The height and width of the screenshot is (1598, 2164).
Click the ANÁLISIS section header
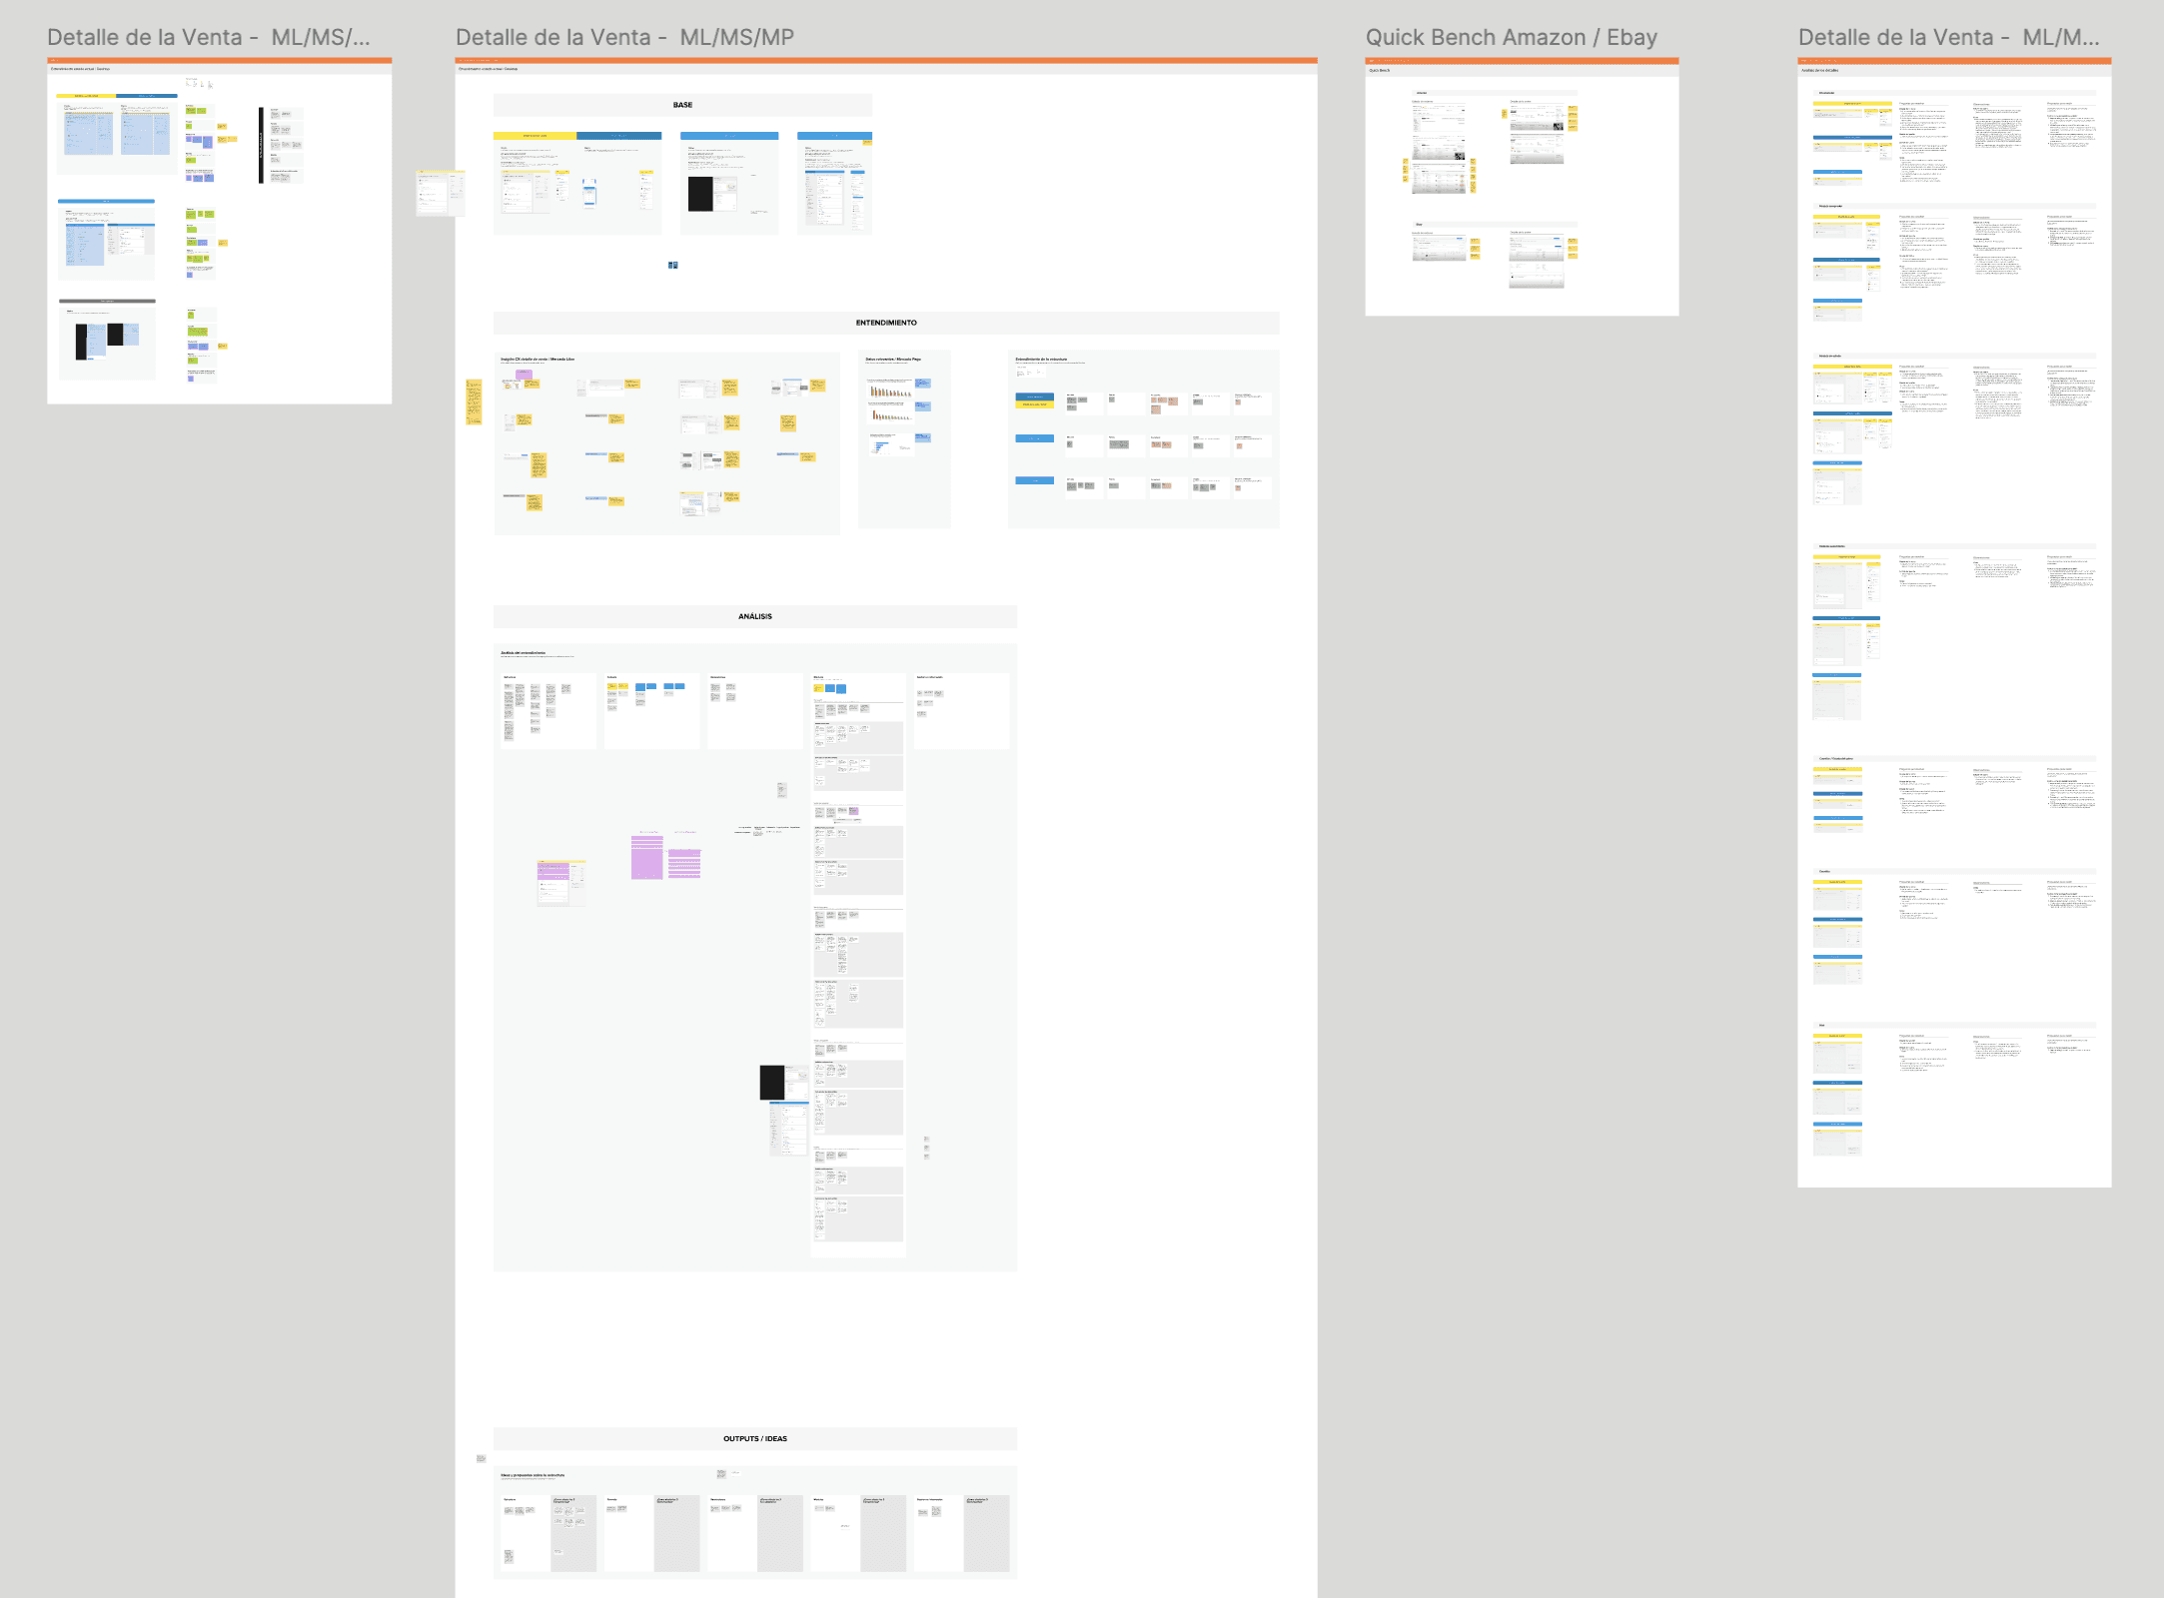tap(755, 616)
